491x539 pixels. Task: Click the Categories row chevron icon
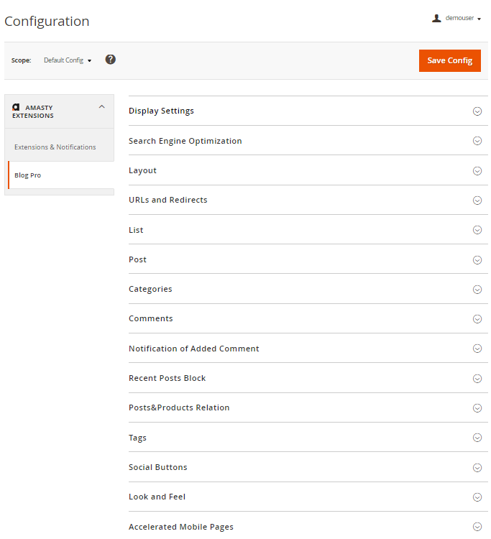pyautogui.click(x=477, y=290)
